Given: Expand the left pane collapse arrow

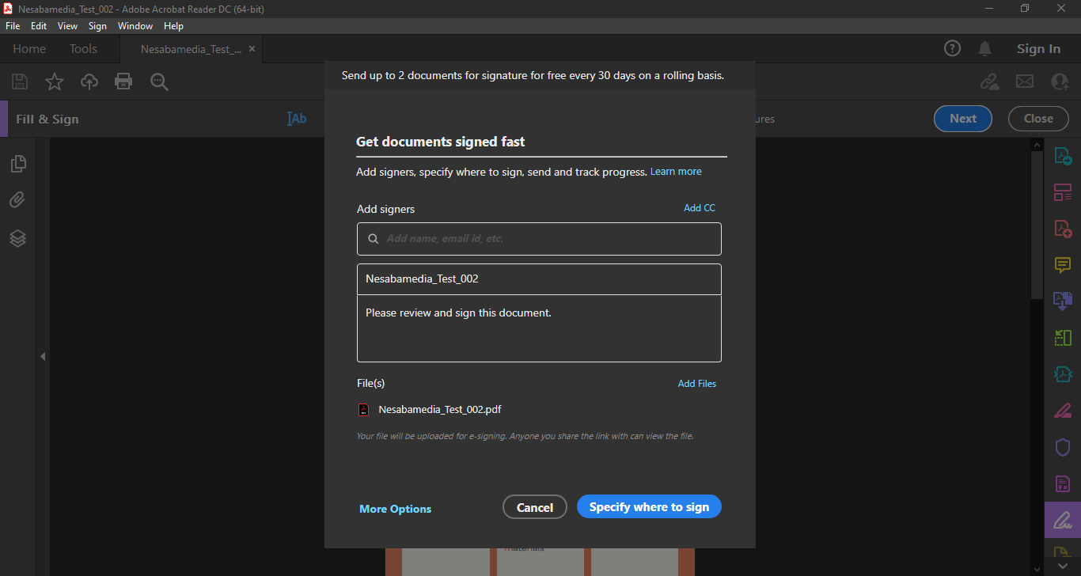Looking at the screenshot, I should click(x=43, y=357).
